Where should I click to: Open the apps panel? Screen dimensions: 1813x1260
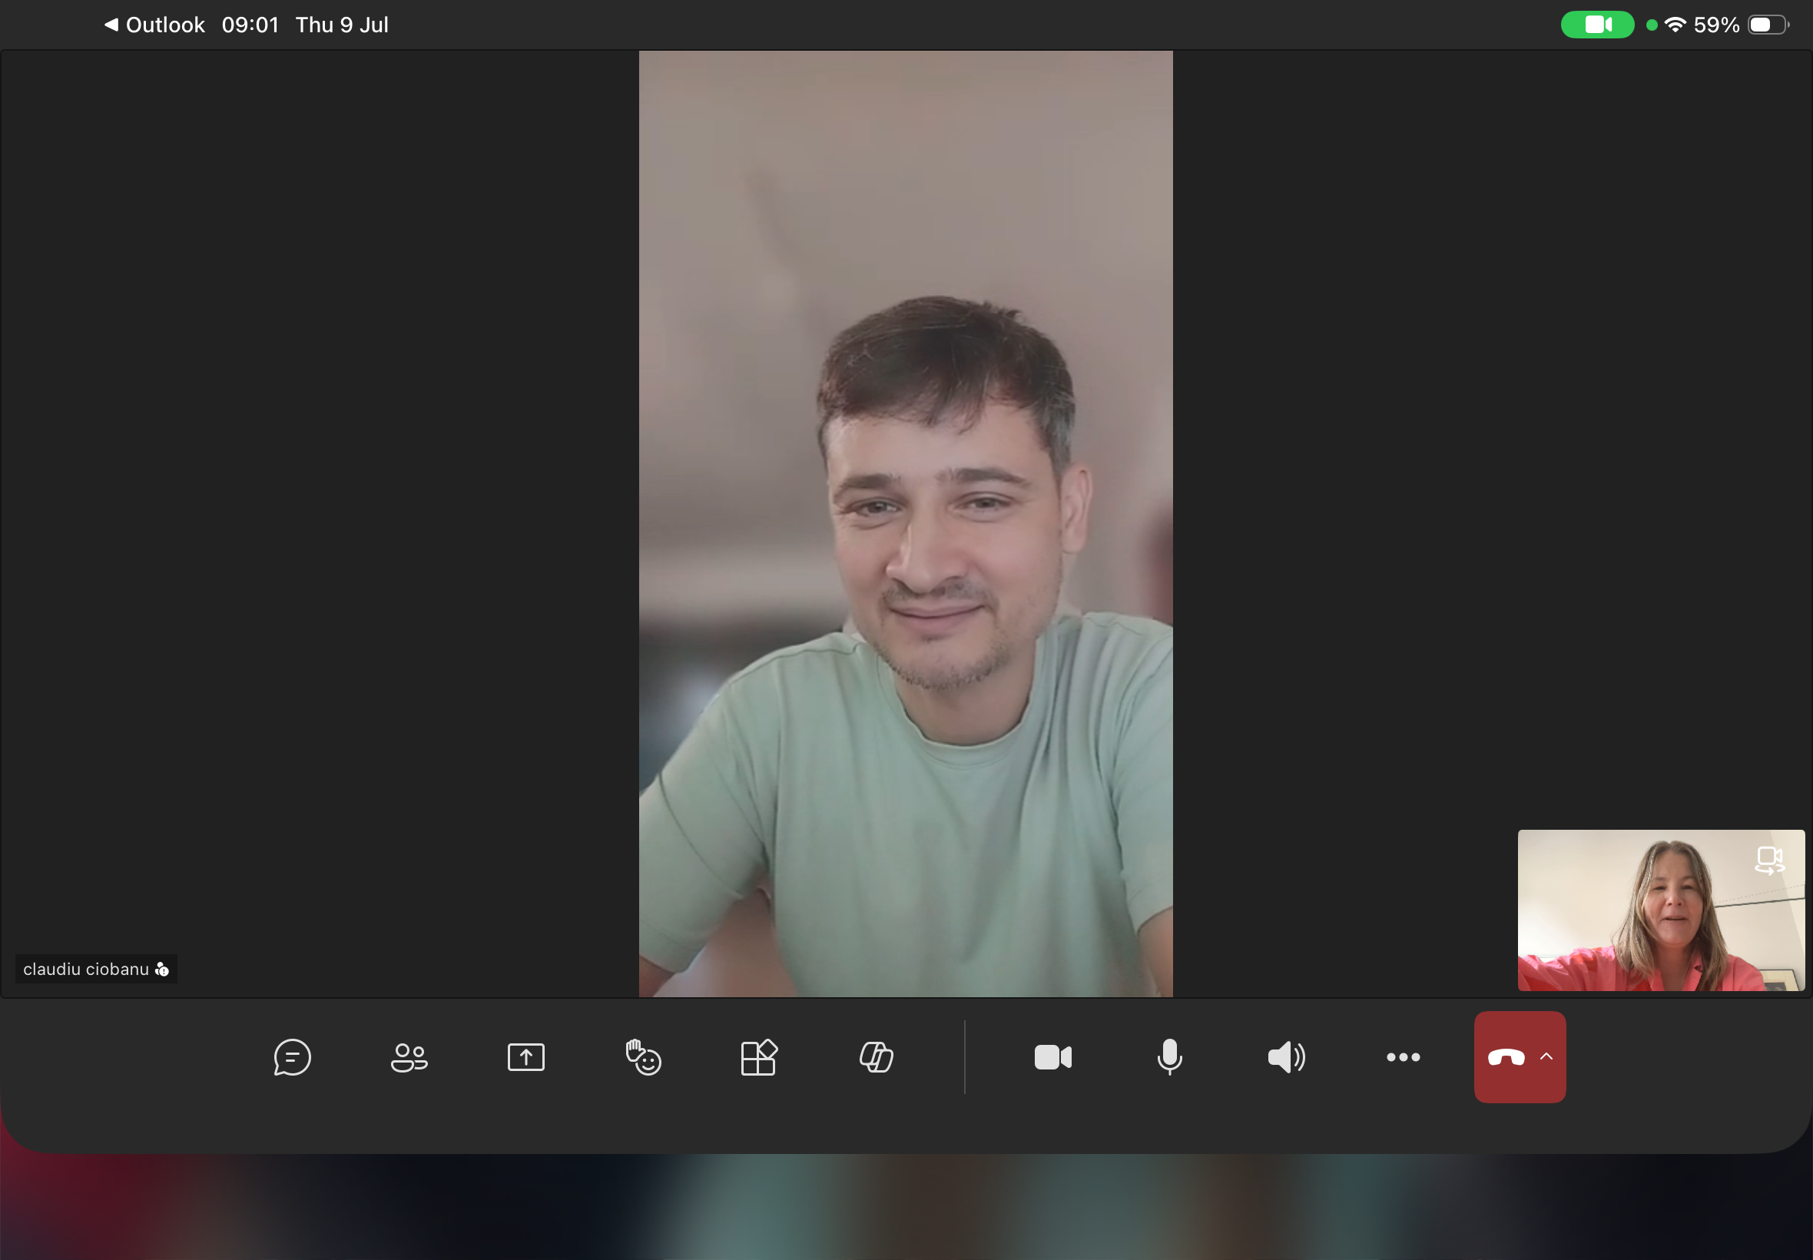point(759,1057)
